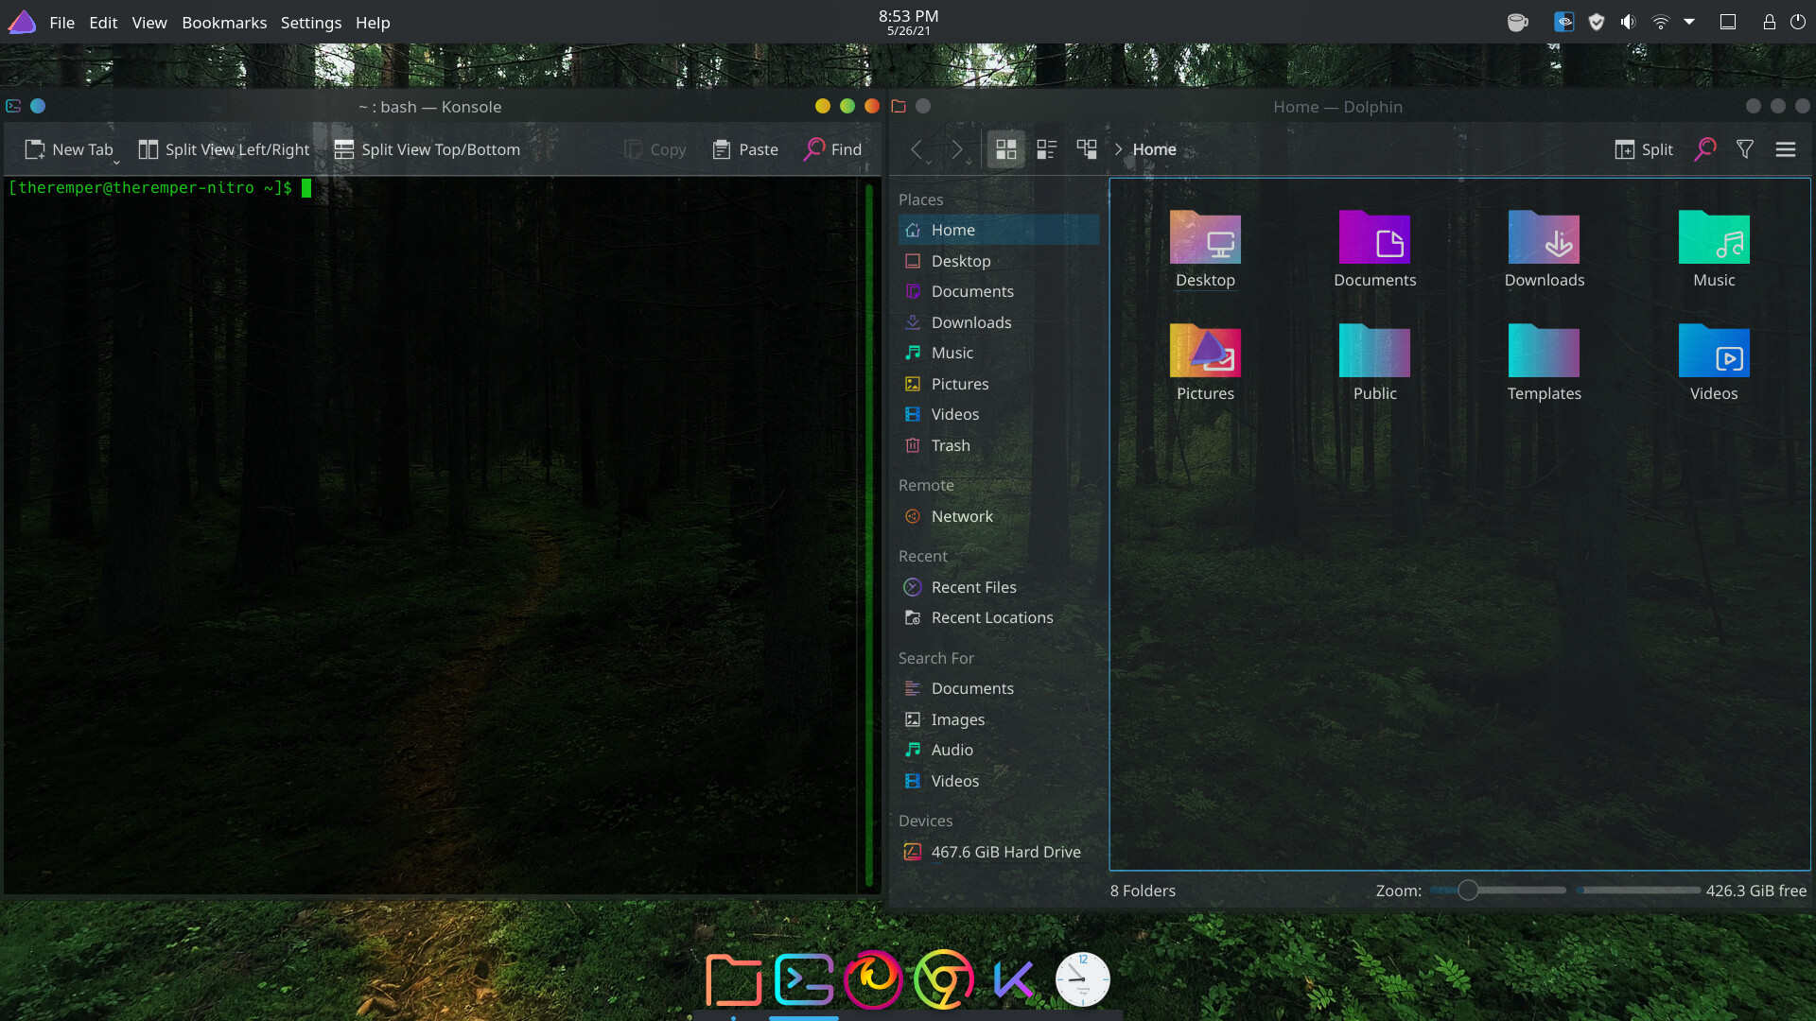
Task: Expand the Search For section in sidebar
Action: (x=935, y=657)
